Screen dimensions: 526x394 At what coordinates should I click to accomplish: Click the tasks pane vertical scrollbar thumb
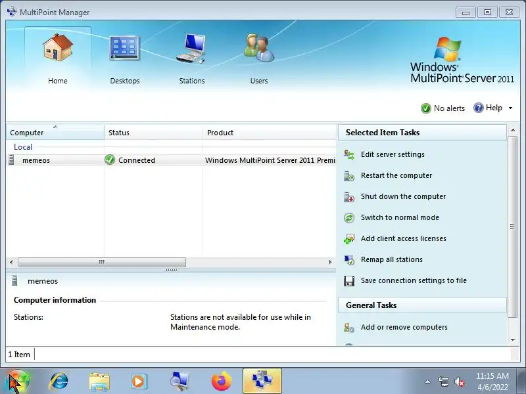513,227
